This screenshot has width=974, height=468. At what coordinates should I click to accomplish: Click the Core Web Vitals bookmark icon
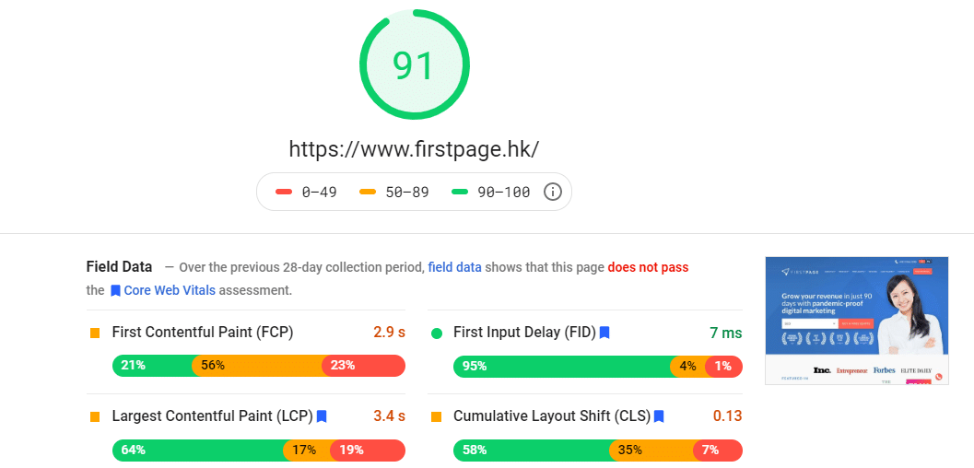tap(115, 290)
